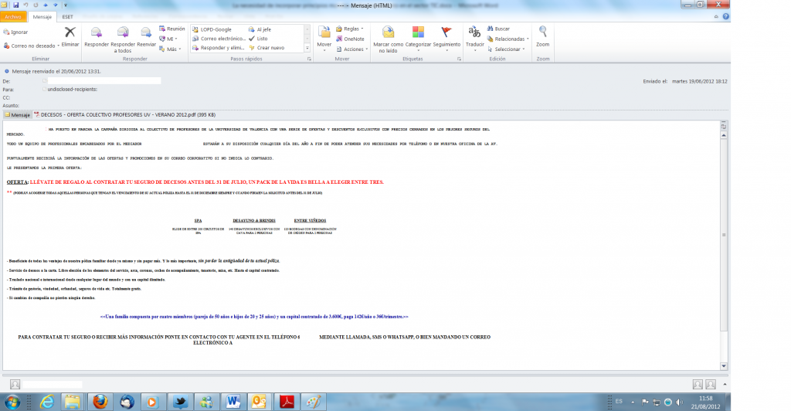Click the Ignorar button
791x411 pixels.
[15, 32]
